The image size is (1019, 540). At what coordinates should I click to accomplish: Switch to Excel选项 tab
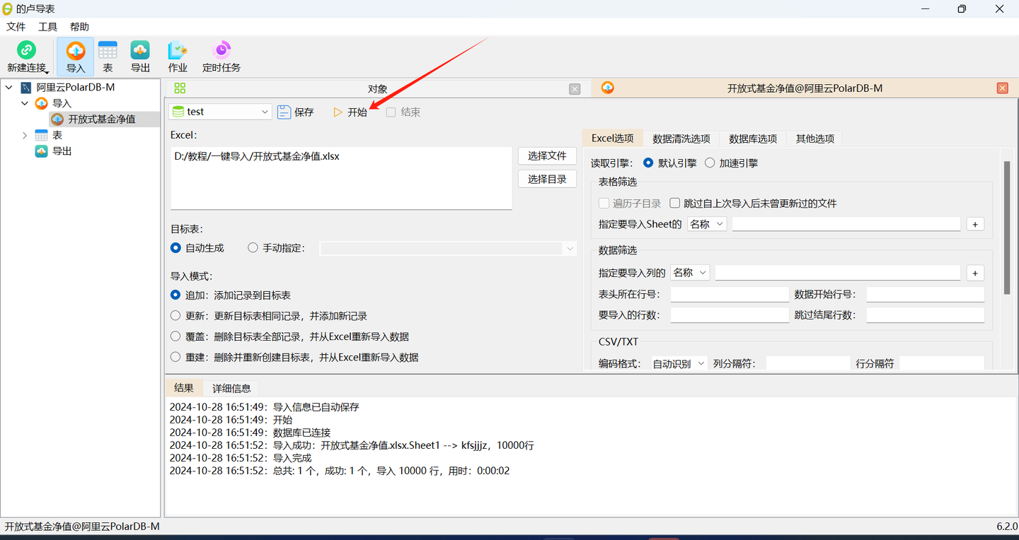coord(612,139)
